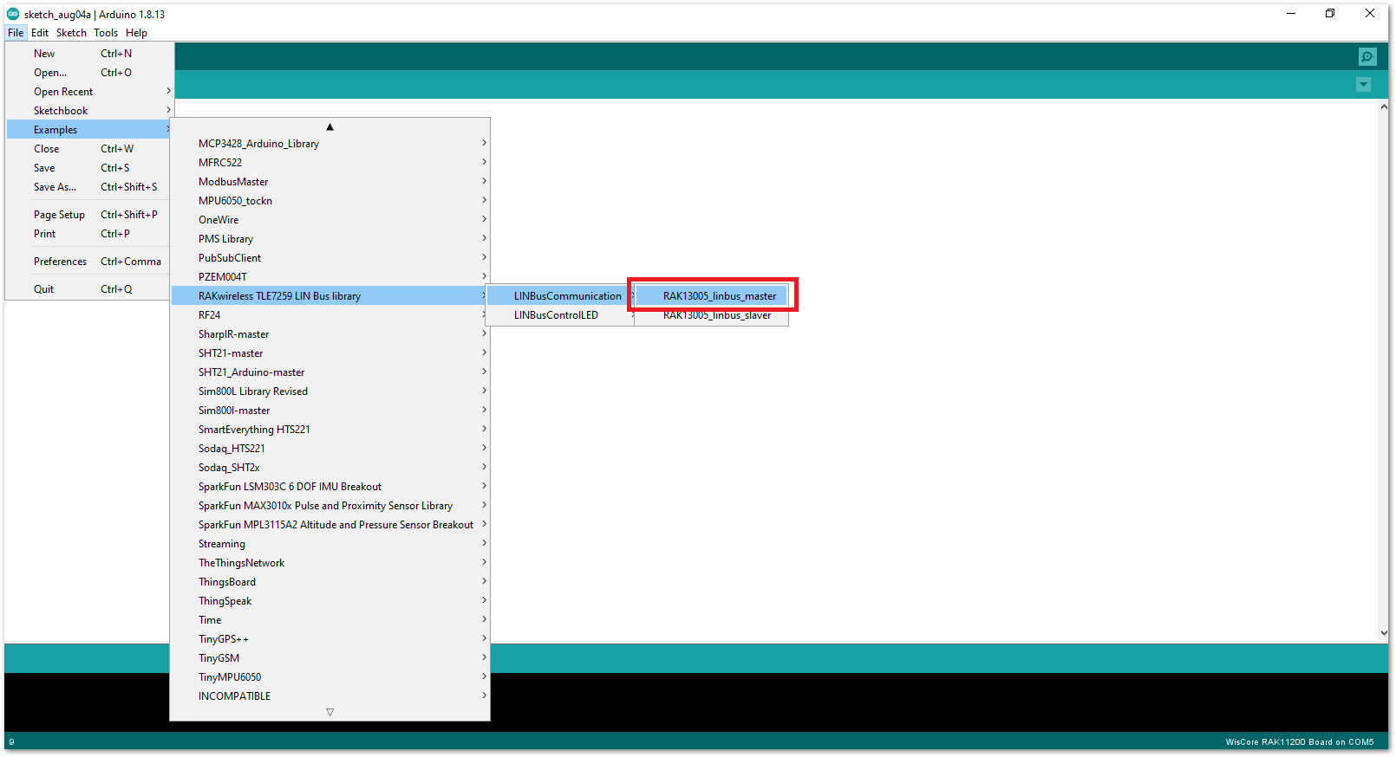
Task: Open the INCOMPATIBLE examples submenu
Action: 330,696
